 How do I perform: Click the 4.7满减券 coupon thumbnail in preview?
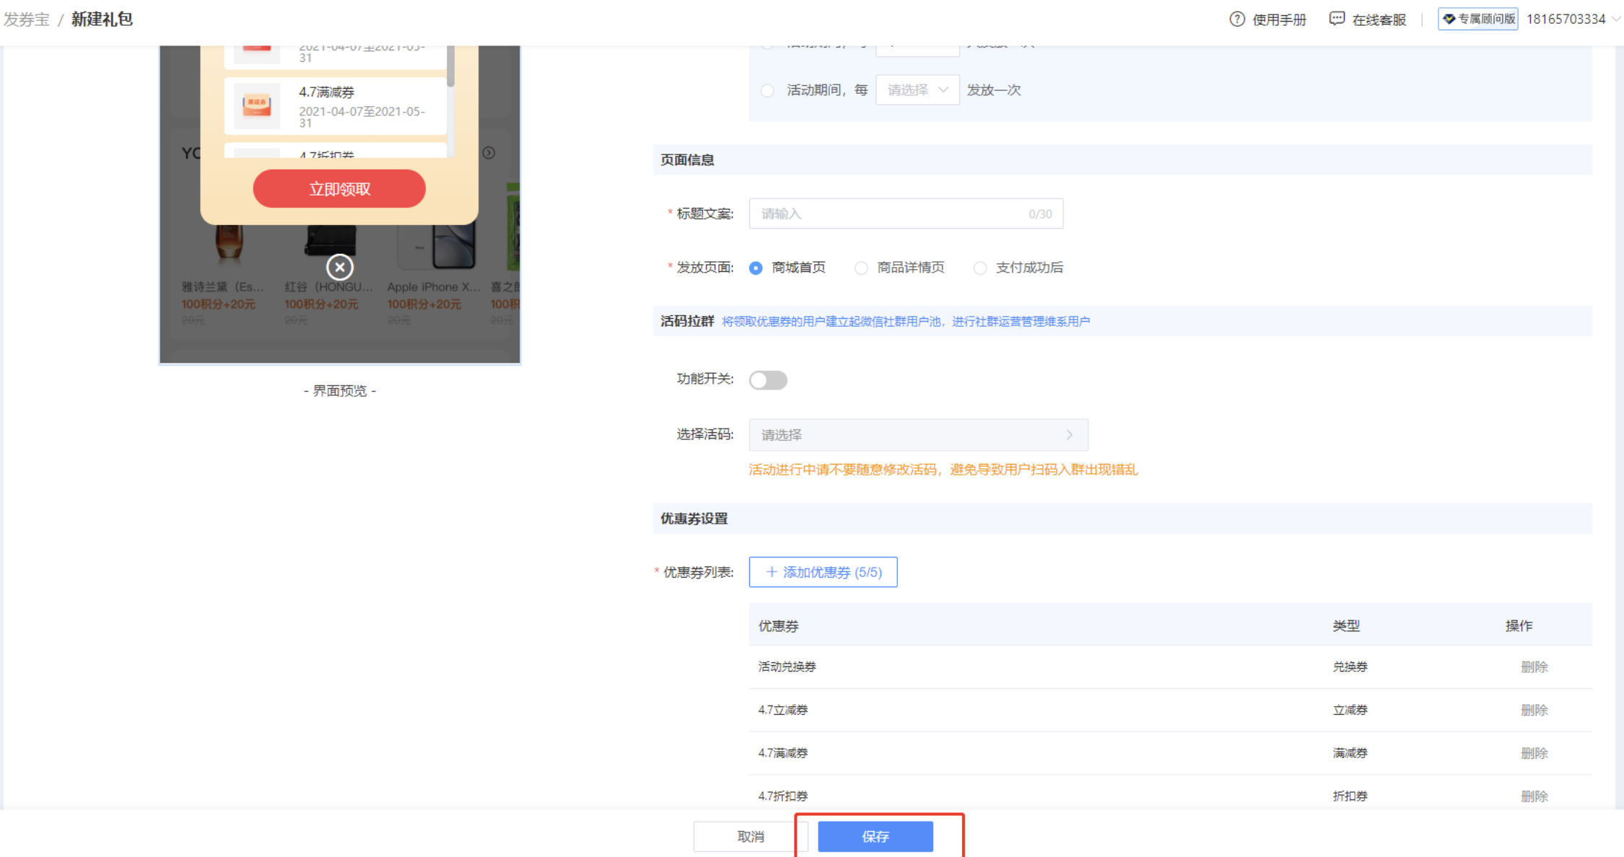(257, 105)
